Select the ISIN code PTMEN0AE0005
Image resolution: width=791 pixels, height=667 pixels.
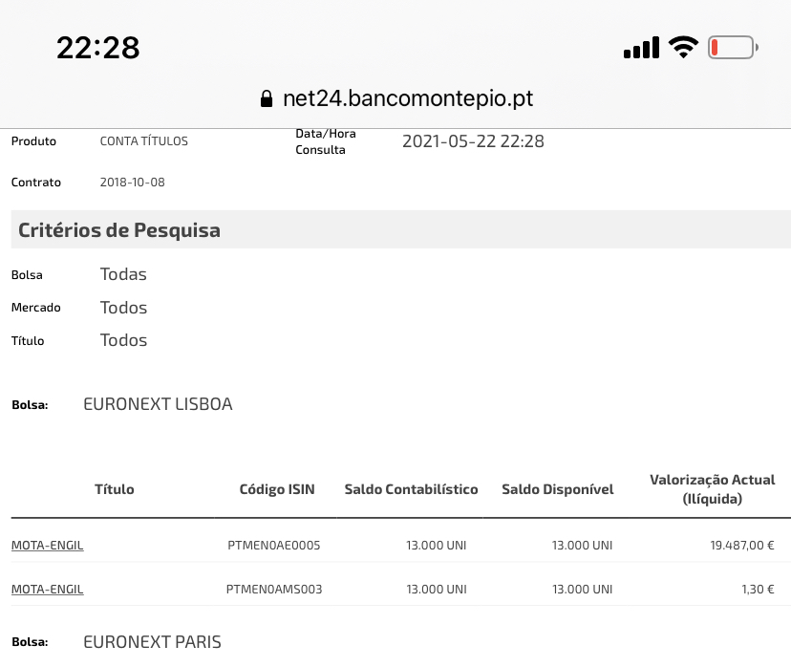(274, 546)
